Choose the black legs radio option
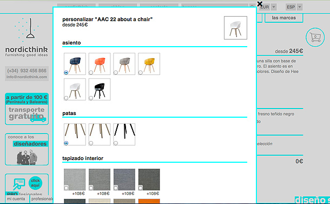This screenshot has width=330, height=204. click(116, 143)
